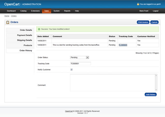Viewport: 165px width, 117px height.
Task: Open the Help menu
Action: pos(77,11)
